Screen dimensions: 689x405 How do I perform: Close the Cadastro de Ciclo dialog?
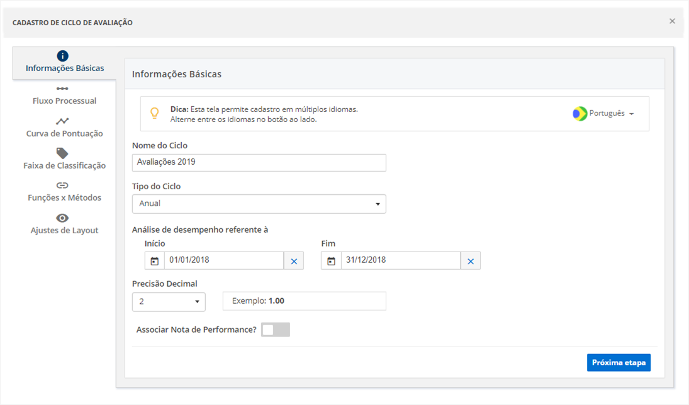672,21
